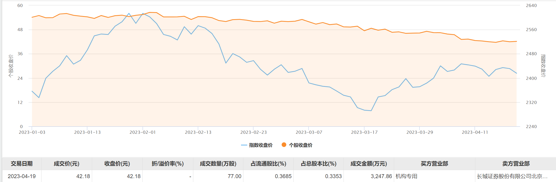Click the 3,247.86 transaction amount cell
The height and width of the screenshot is (182, 556).
point(381,176)
